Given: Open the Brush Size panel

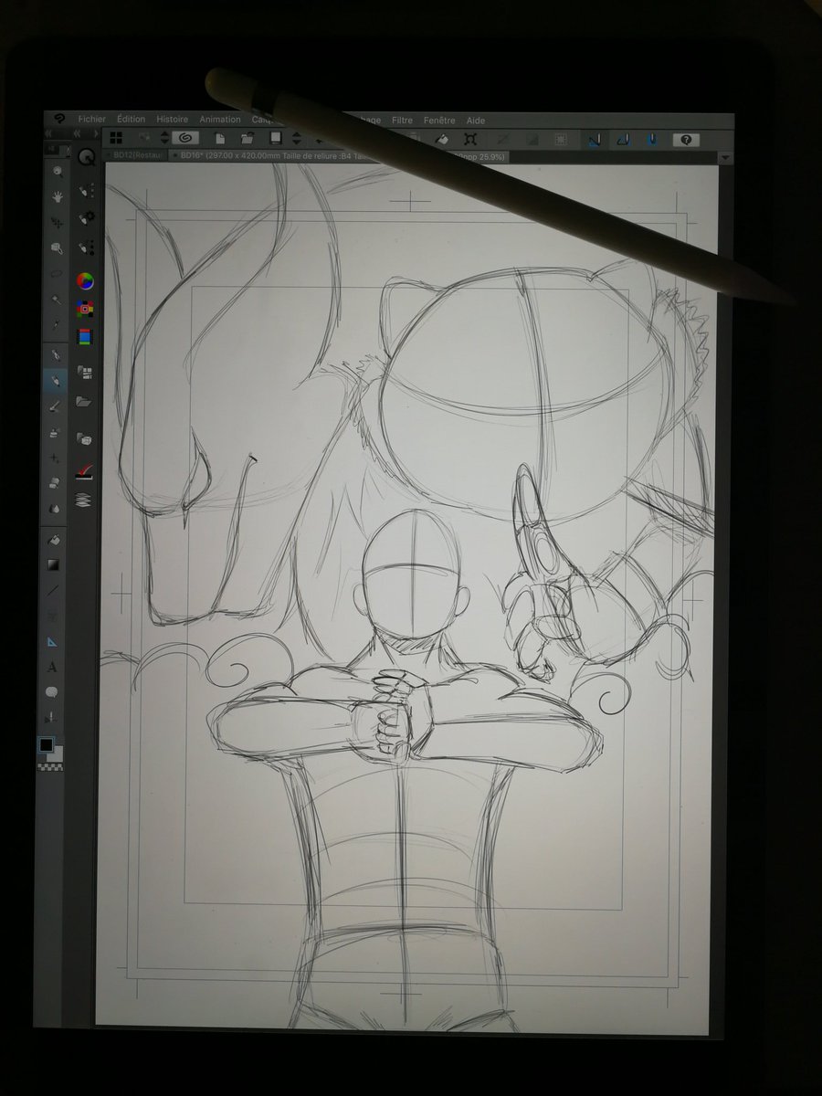Looking at the screenshot, I should [x=87, y=247].
